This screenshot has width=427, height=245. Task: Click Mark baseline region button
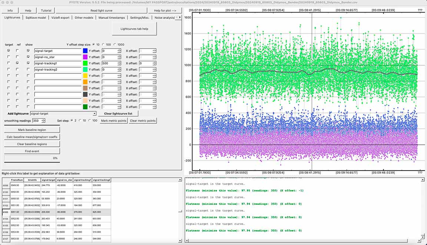click(32, 130)
